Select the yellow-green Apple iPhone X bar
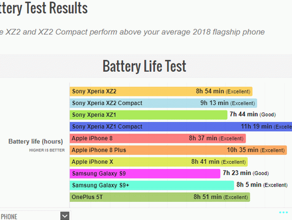Viewport: 292px width, 220px height. pos(159,162)
